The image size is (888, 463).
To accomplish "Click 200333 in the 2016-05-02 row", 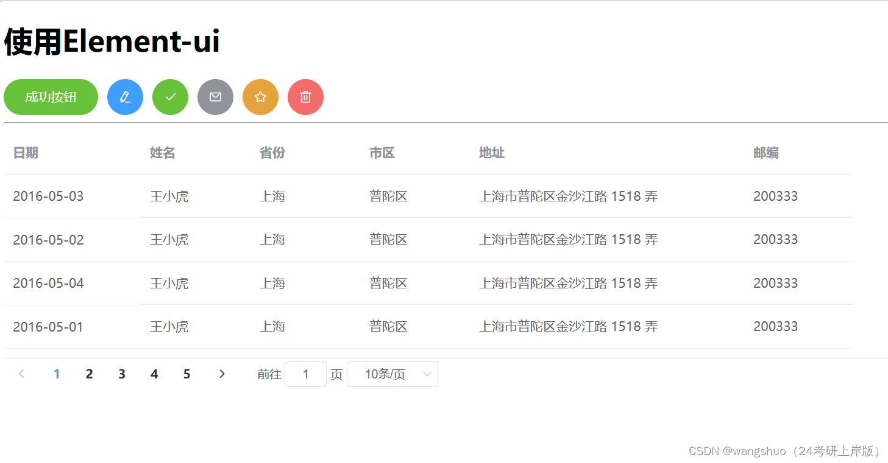I will [x=776, y=240].
